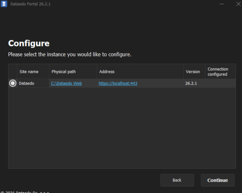This screenshot has height=193, width=242.
Task: Click the 'Please select the instance' instruction text
Action: coord(70,54)
